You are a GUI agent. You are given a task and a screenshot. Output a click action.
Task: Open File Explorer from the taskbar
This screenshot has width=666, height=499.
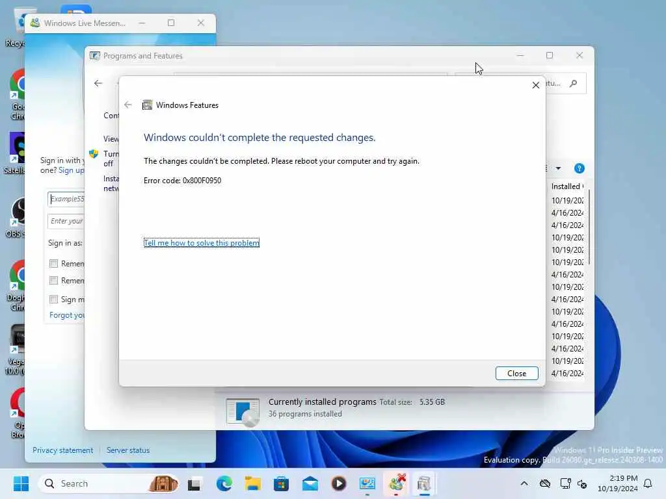tap(253, 483)
